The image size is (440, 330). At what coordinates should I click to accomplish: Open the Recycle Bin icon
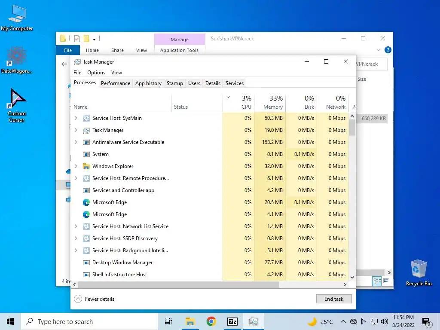click(419, 273)
